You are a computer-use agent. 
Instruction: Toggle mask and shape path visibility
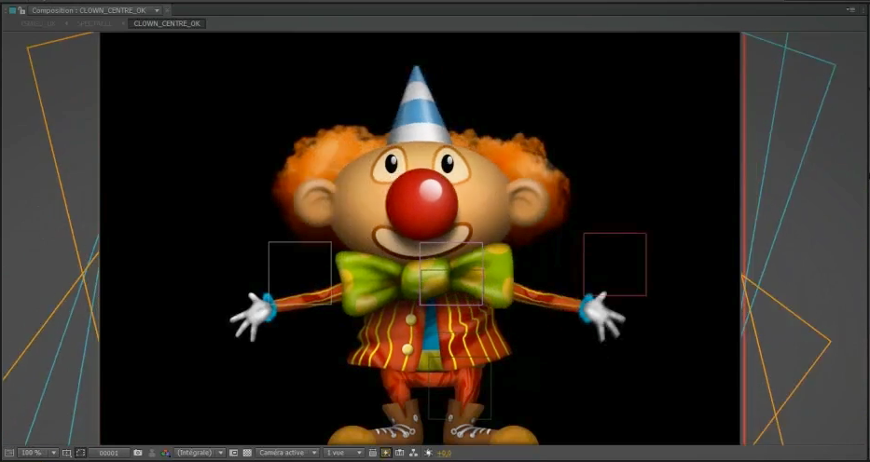81,453
